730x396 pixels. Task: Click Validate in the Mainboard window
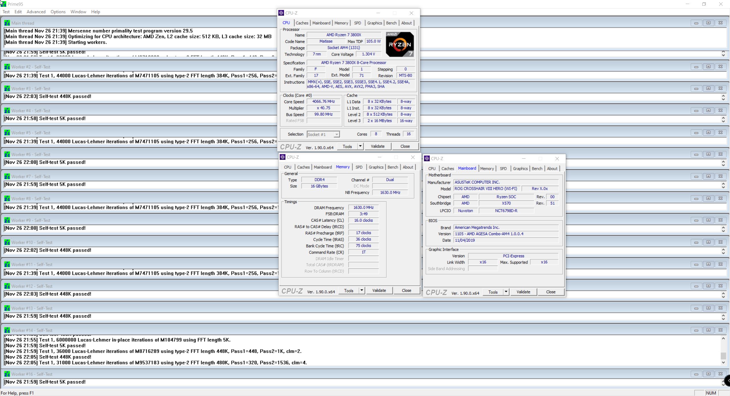click(523, 292)
